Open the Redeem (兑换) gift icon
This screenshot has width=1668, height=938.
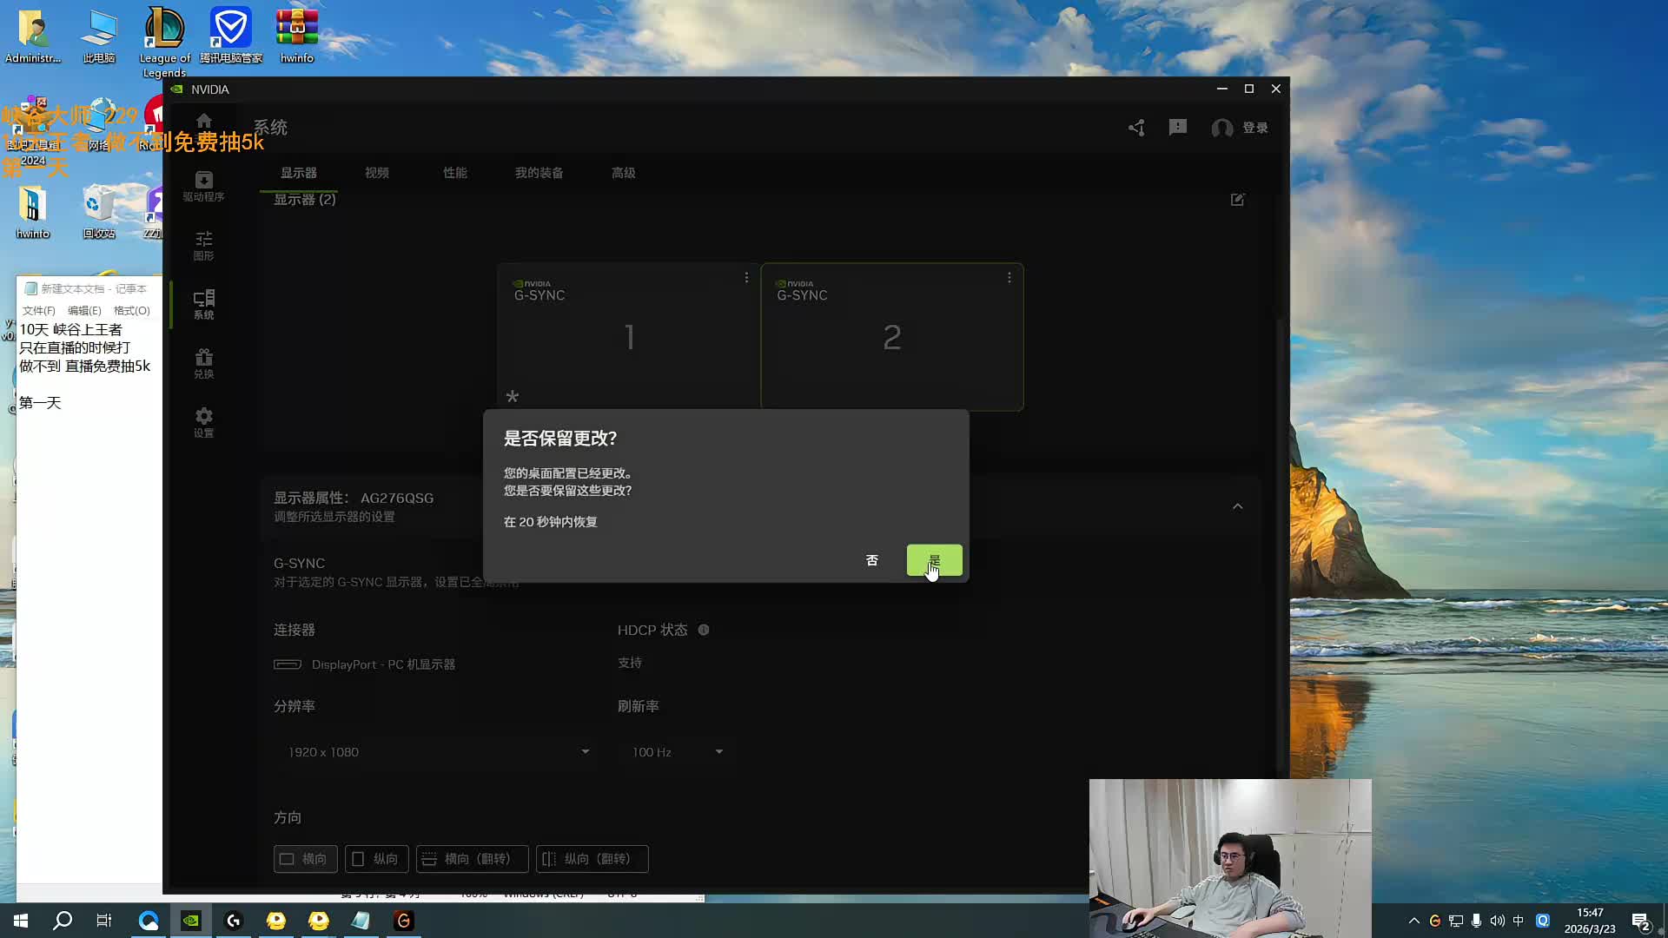pos(203,363)
